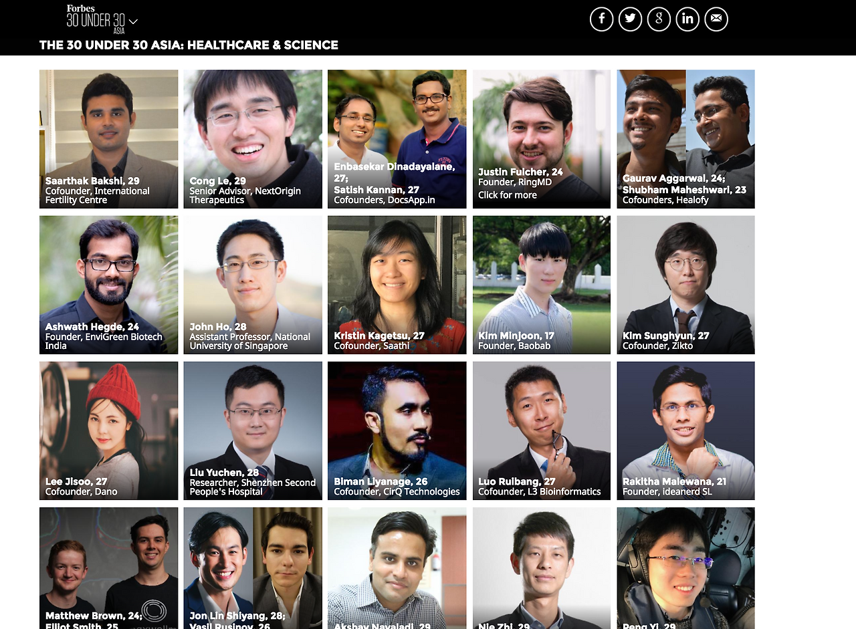
Task: Share the list via Twitter icon
Action: pyautogui.click(x=630, y=19)
